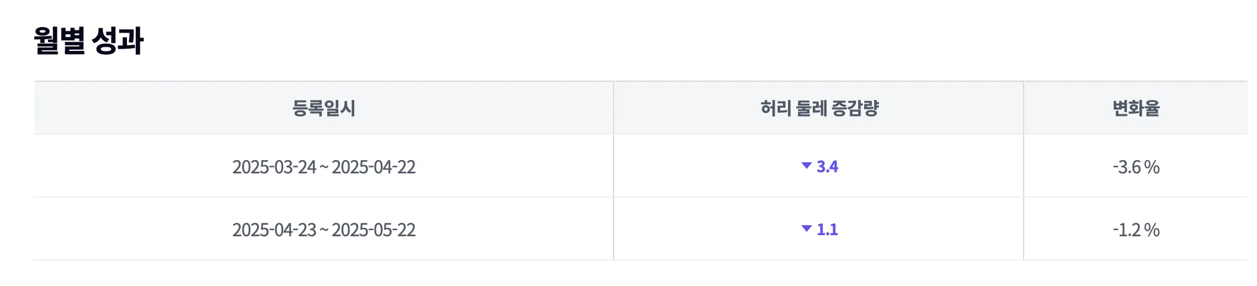This screenshot has width=1257, height=286.
Task: Click the start date 2025-03-24
Action: [274, 167]
